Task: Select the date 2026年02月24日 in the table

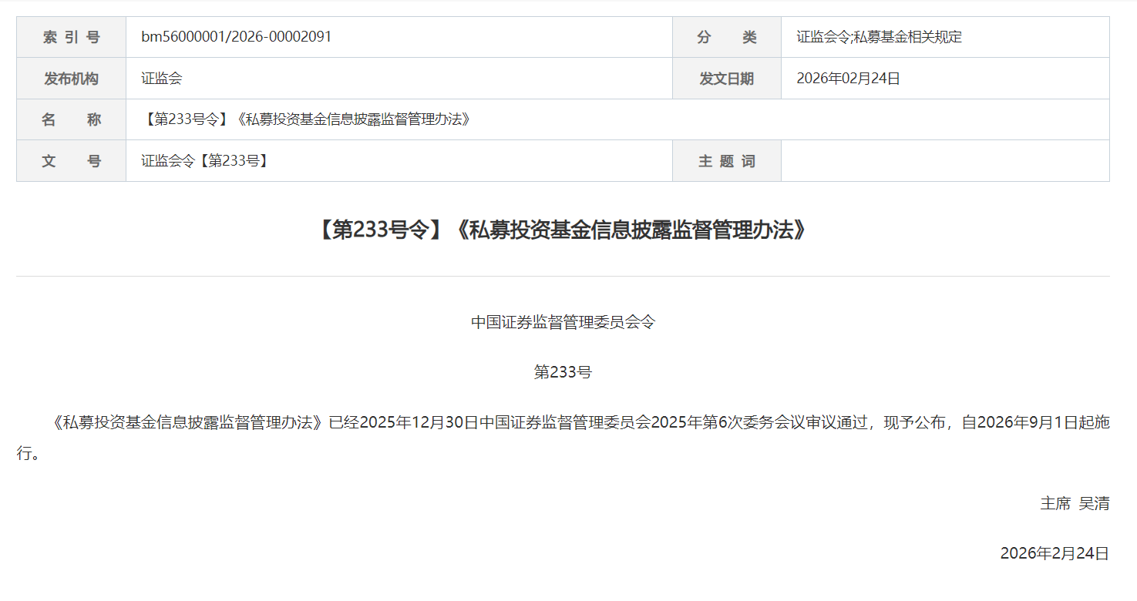Action: click(849, 78)
